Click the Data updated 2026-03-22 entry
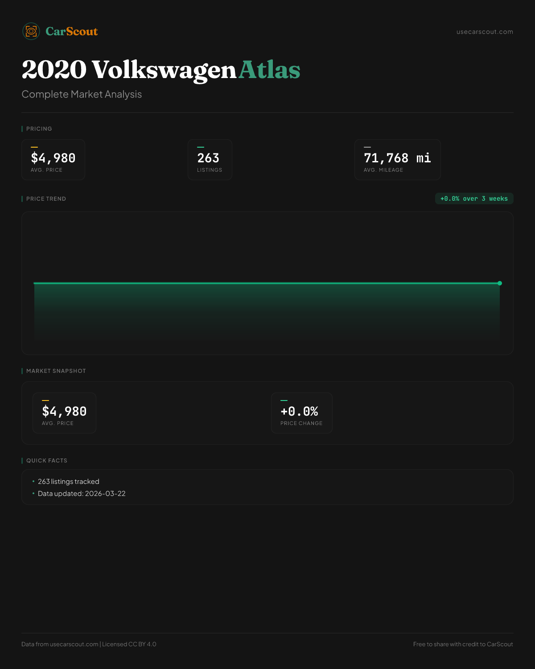Viewport: 535px width, 669px height. (82, 494)
